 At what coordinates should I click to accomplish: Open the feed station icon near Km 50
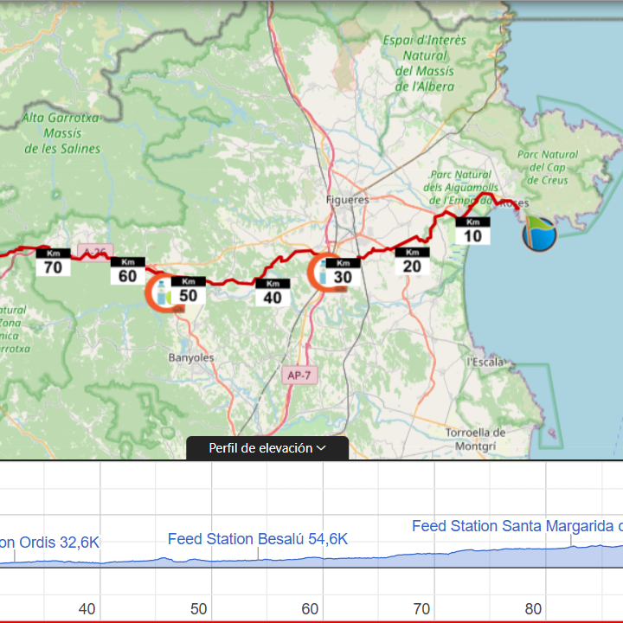click(x=159, y=292)
